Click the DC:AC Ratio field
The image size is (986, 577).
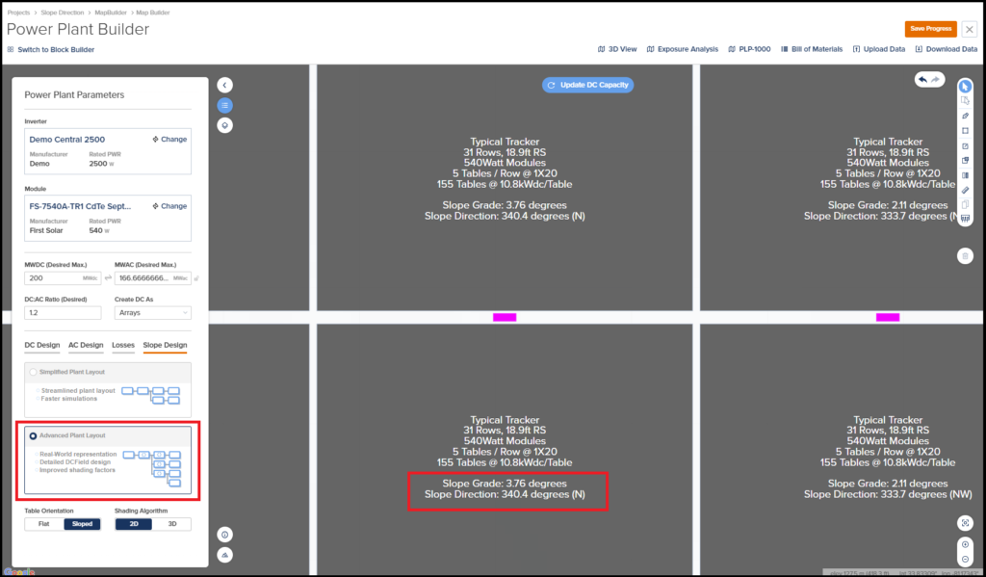tap(63, 313)
